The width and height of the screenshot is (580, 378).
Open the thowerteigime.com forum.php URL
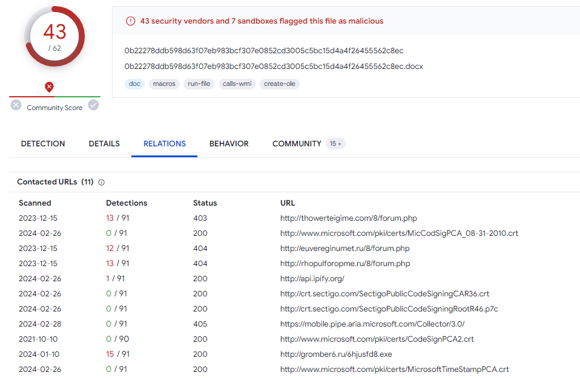click(349, 218)
